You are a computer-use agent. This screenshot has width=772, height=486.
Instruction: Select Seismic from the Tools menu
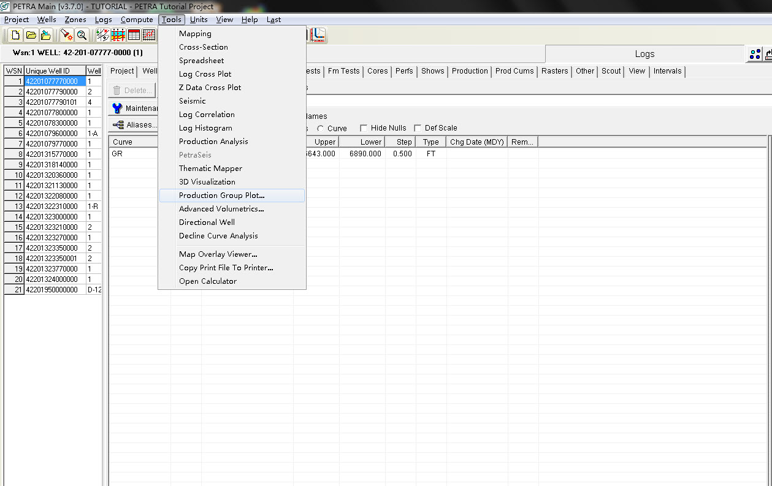pos(232,101)
